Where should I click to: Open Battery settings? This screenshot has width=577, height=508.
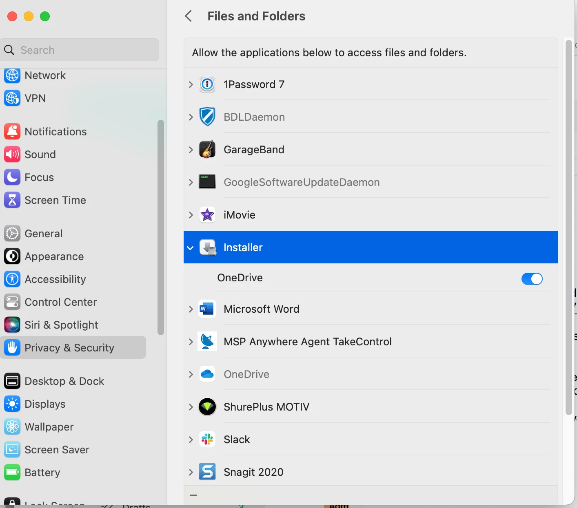click(73, 473)
